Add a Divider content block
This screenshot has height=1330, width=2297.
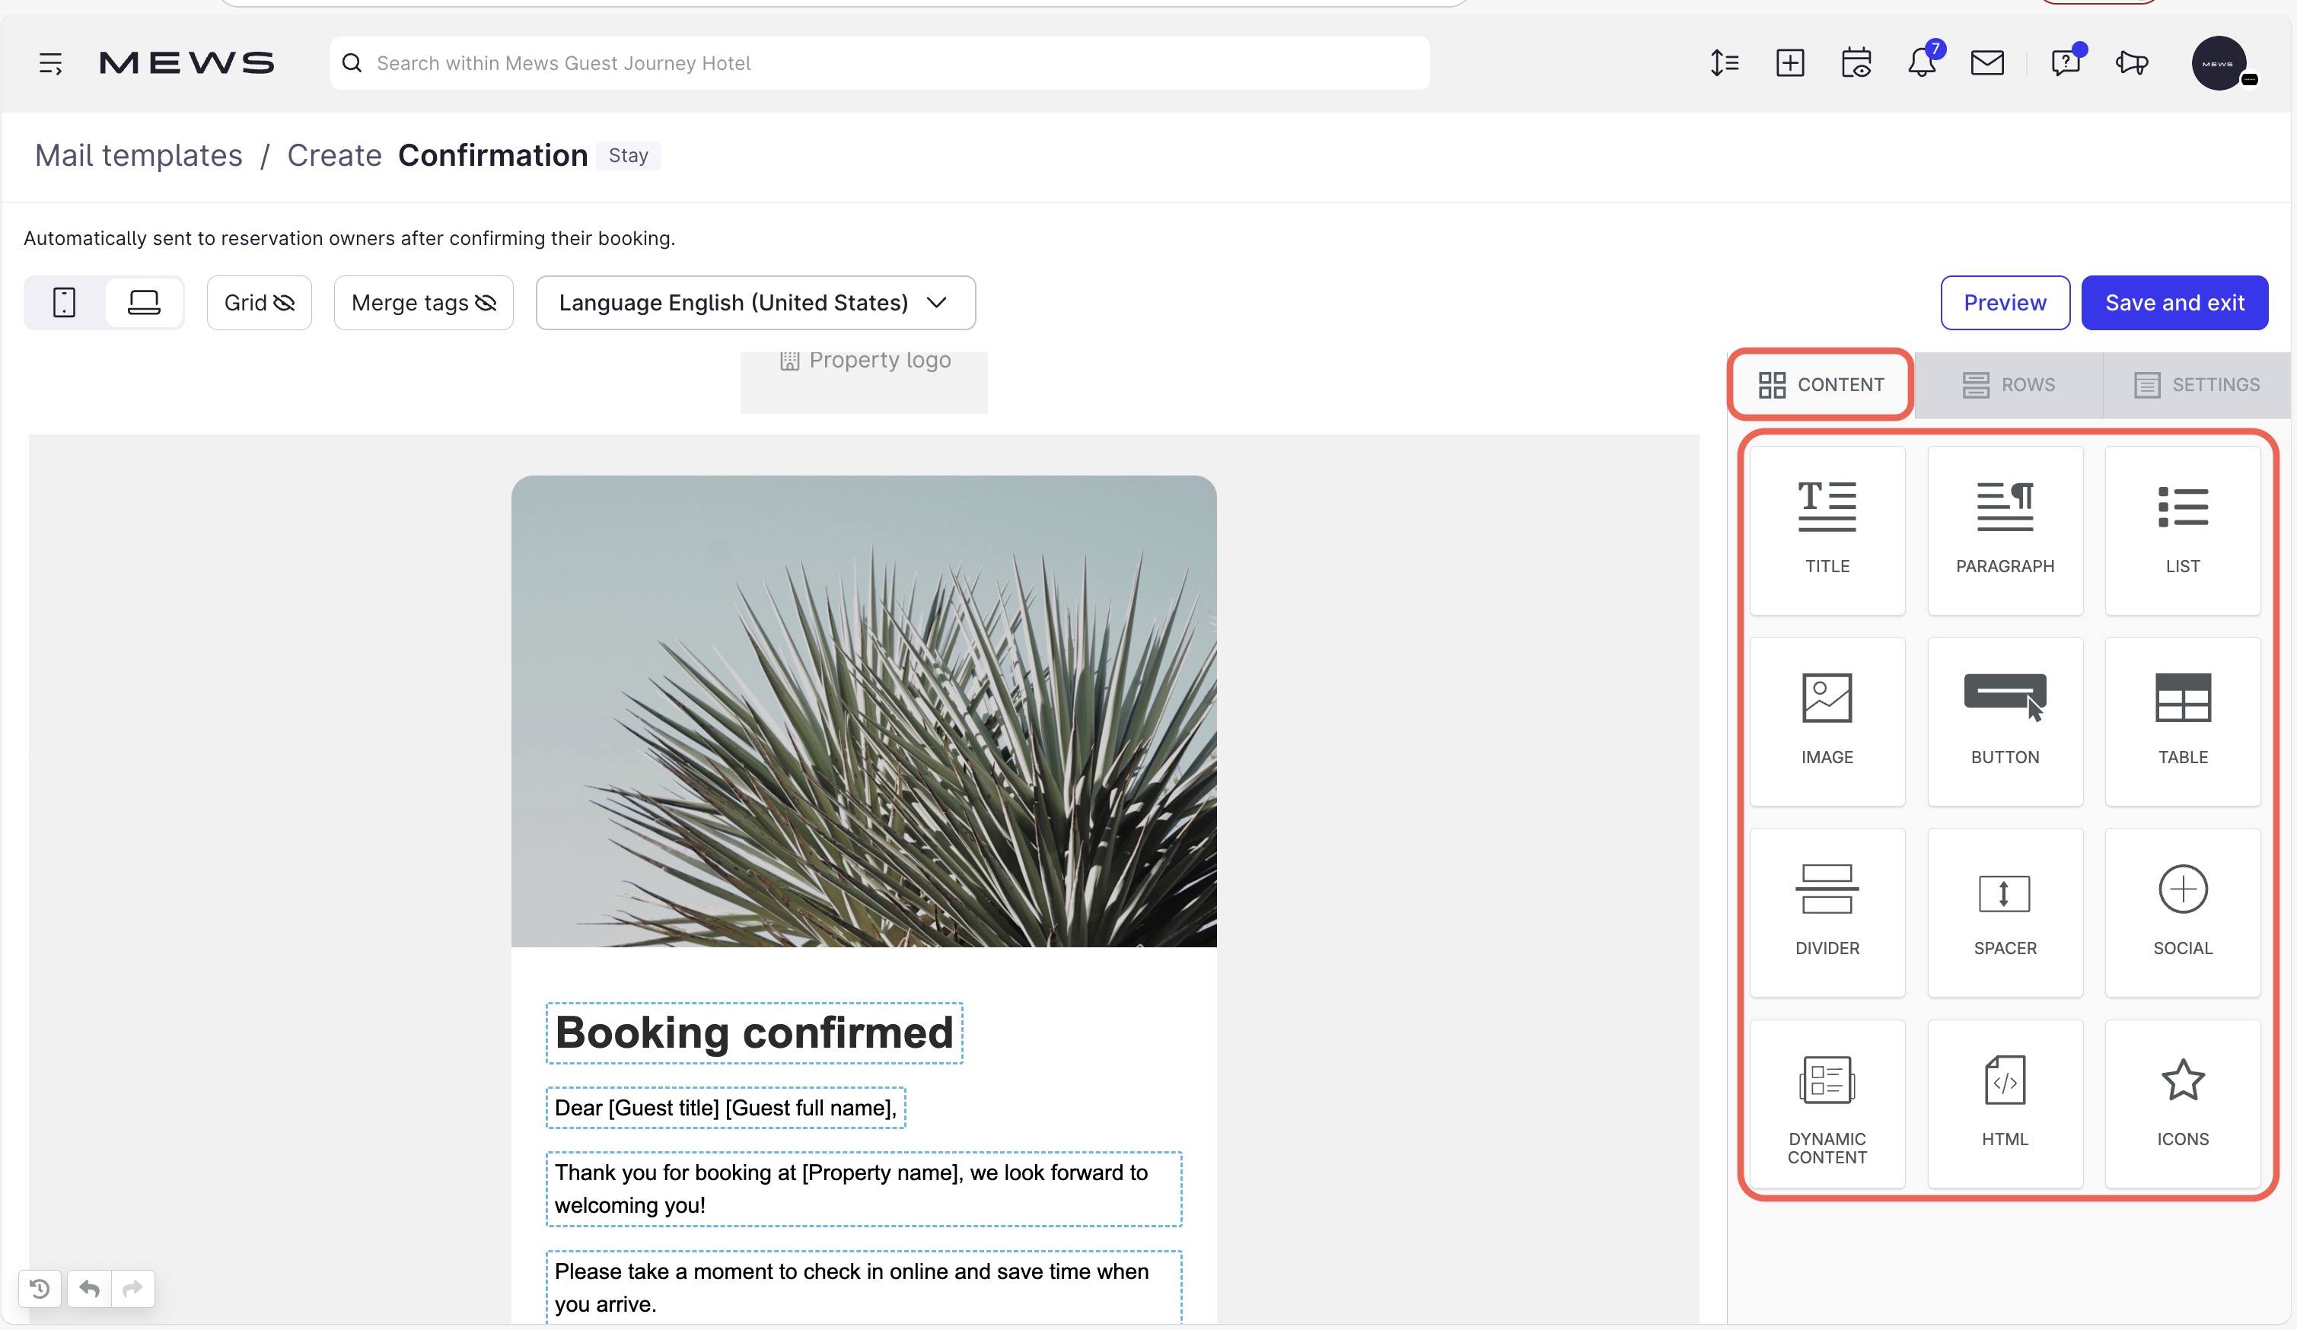pos(1827,913)
